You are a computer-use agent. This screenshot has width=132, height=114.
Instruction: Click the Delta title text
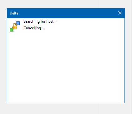(14, 13)
